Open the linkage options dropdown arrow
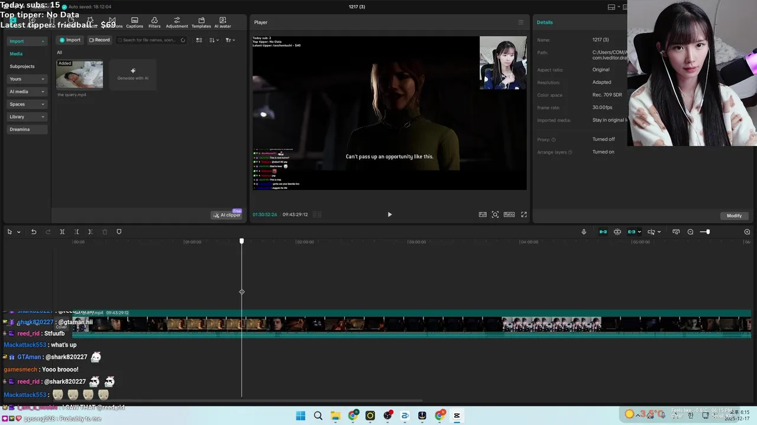The image size is (757, 425). (639, 232)
